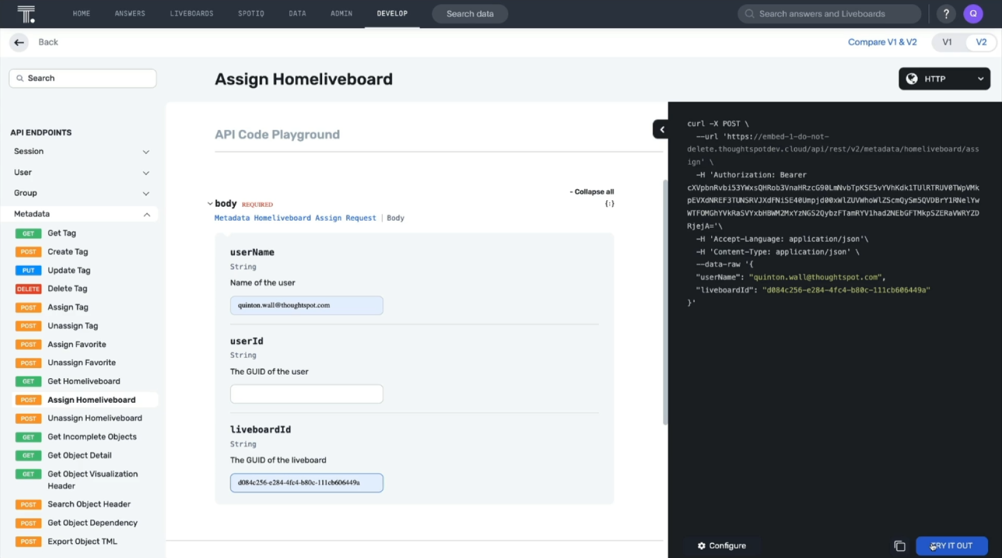Click the ThoughtSpot logo icon
This screenshot has height=558, width=1002.
click(26, 13)
